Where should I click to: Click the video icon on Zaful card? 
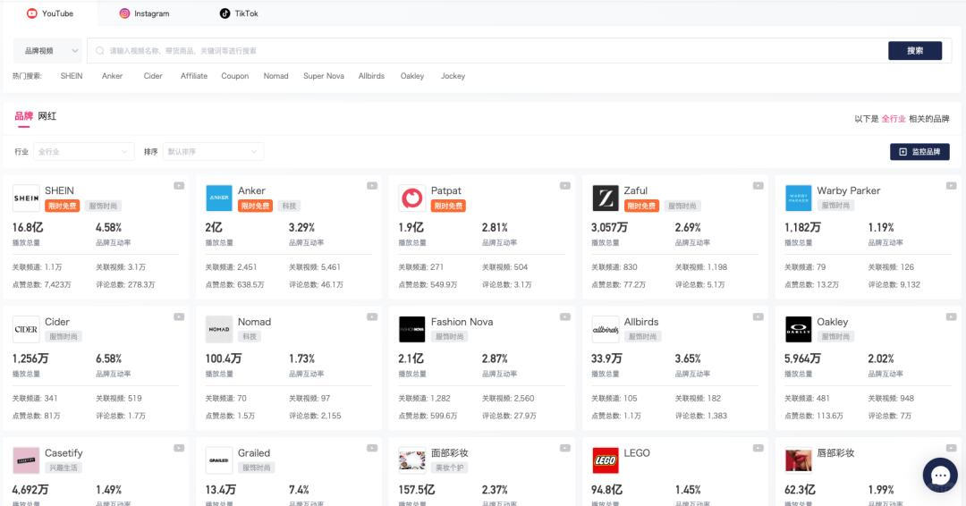(x=758, y=185)
